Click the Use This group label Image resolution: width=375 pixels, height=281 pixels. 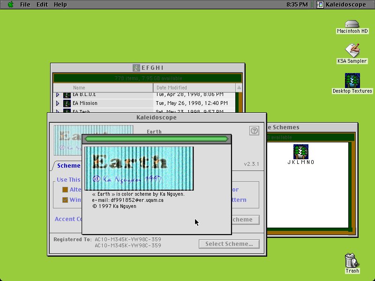coord(68,180)
